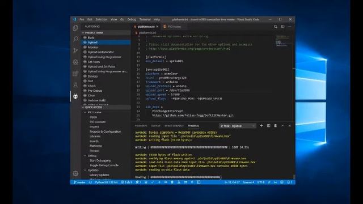Screen dimensions: 363x204
Task: Open the Extensions view in activity bar
Action: coord(75,74)
